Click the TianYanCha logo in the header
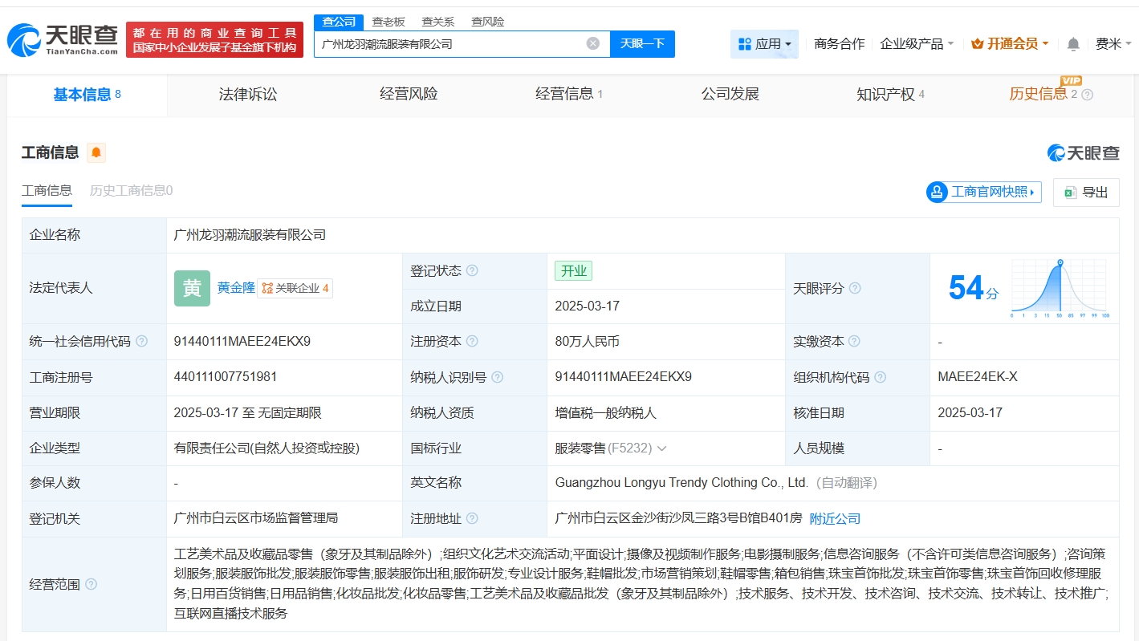The image size is (1139, 641). 63,39
